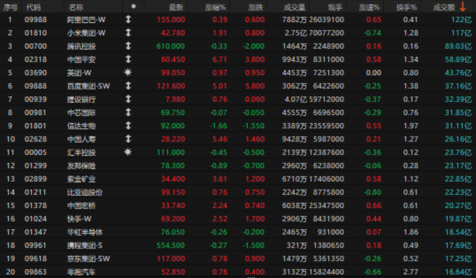Select the stock name 小米集团-W
The height and width of the screenshot is (278, 476).
[86, 33]
